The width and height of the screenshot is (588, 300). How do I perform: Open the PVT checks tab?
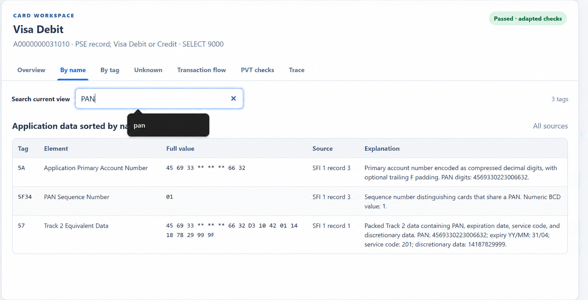[x=257, y=70]
